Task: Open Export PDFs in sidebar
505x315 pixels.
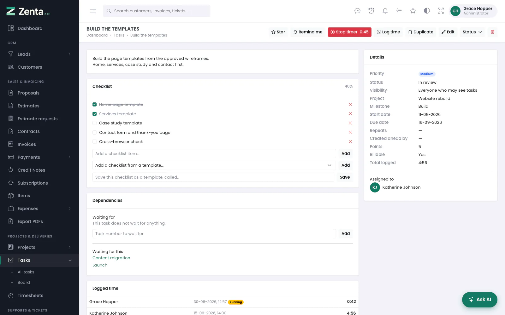Action: [39, 221]
